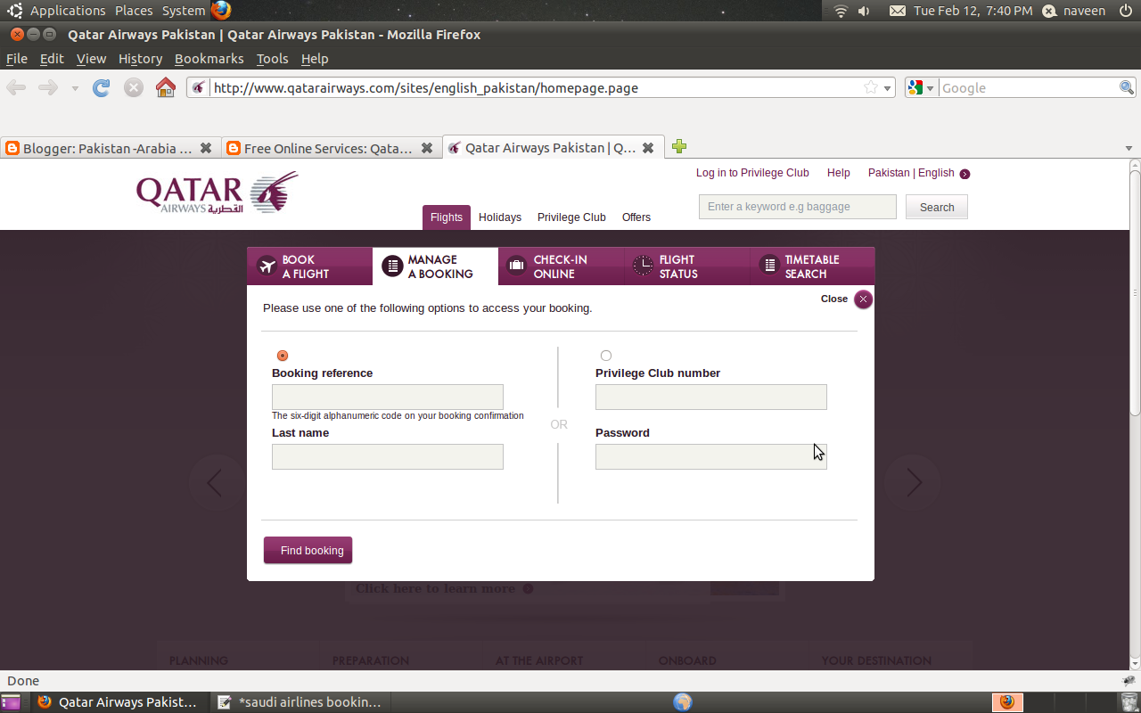Show previous slide with left carousel arrow

[x=215, y=483]
